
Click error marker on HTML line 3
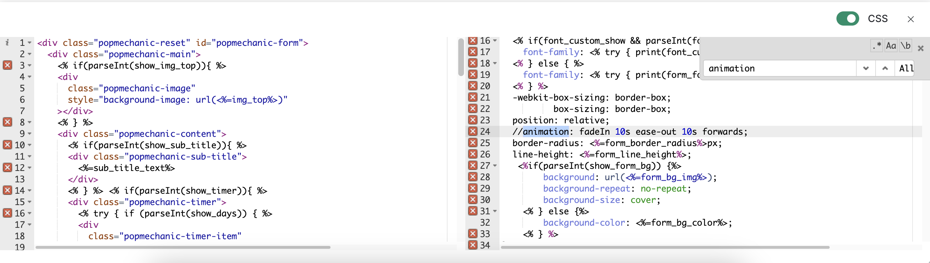pyautogui.click(x=7, y=65)
